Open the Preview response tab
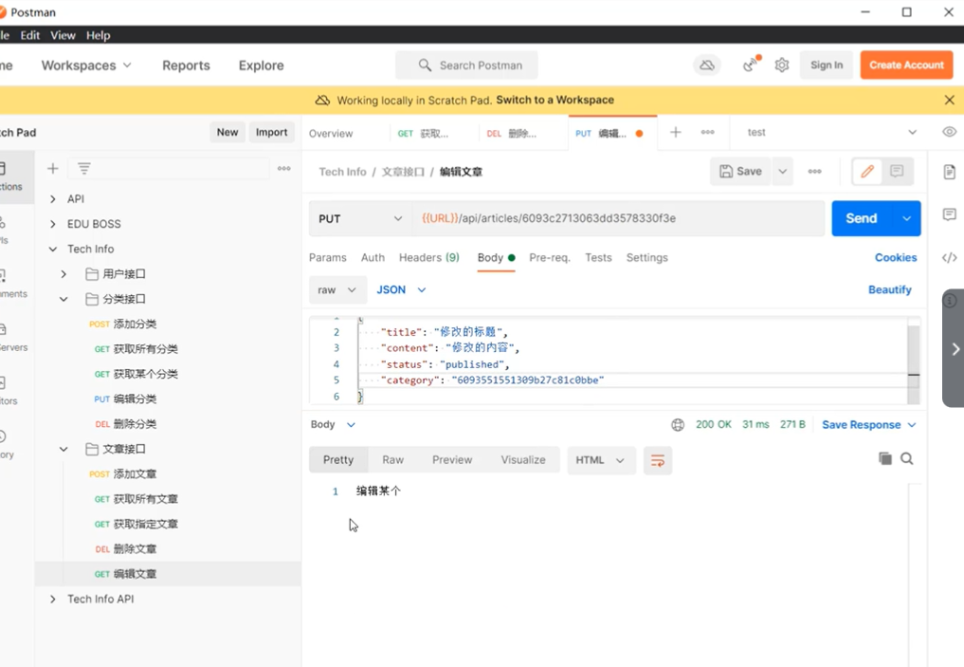This screenshot has width=964, height=667. 452,460
